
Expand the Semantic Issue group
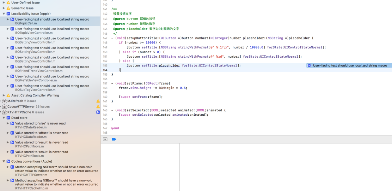[x=4, y=8]
